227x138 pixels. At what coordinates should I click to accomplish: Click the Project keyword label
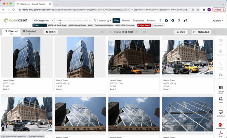40,25
